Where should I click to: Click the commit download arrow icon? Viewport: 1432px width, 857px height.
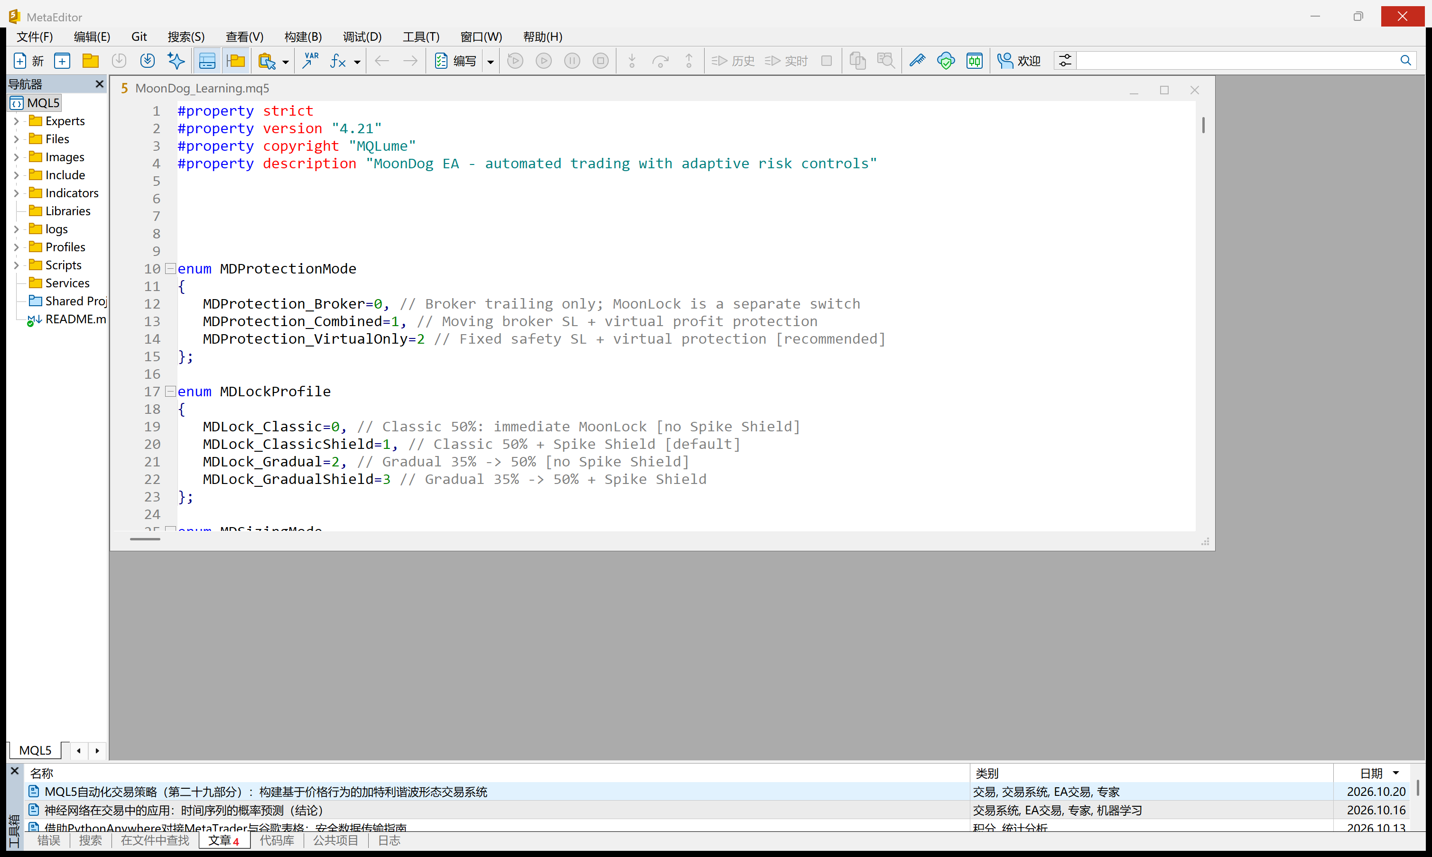pos(148,61)
